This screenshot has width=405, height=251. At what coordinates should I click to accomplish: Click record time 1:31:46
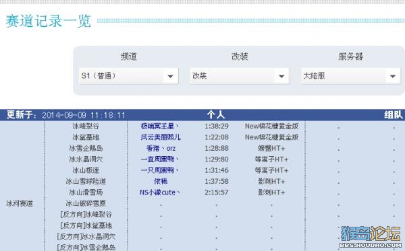coord(217,170)
